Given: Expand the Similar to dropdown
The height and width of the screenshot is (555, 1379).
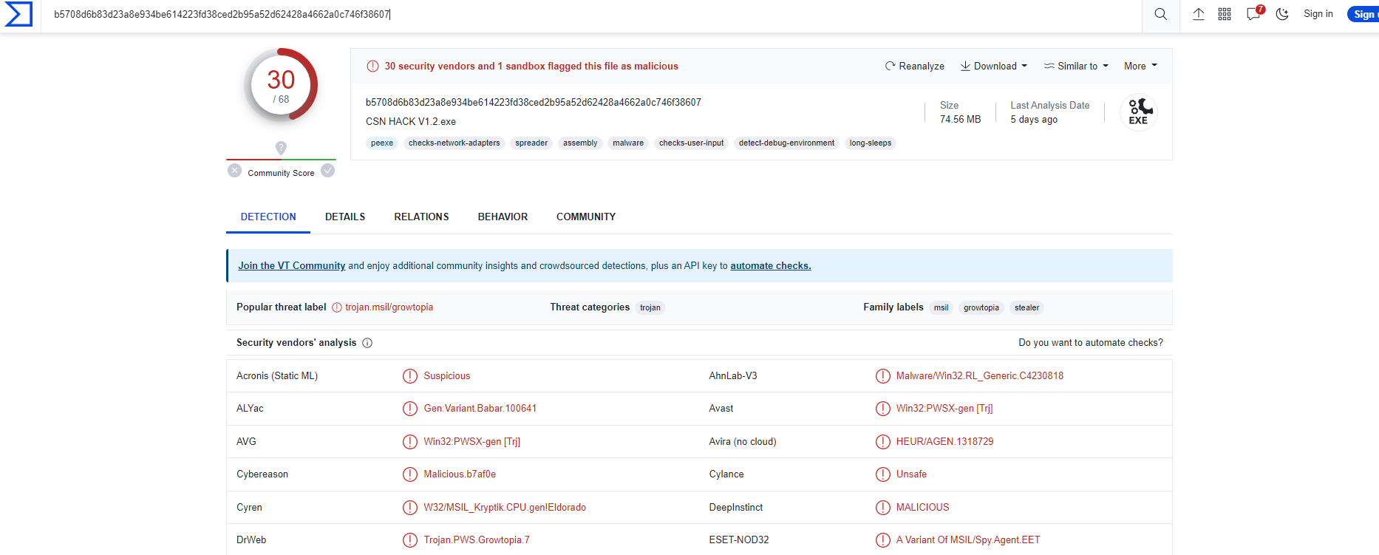Looking at the screenshot, I should pyautogui.click(x=1076, y=66).
